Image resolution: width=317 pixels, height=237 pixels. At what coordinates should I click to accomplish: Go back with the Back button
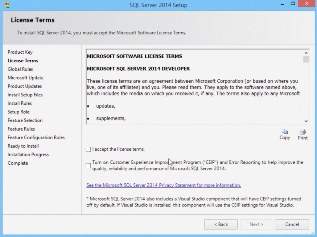tap(221, 224)
